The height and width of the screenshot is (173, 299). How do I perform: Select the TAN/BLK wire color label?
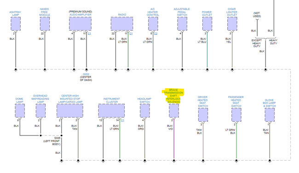pyautogui.click(x=199, y=131)
